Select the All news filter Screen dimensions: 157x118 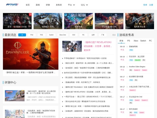(22, 35)
